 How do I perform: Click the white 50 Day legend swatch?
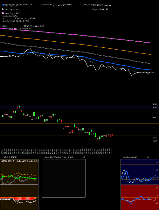3,9
